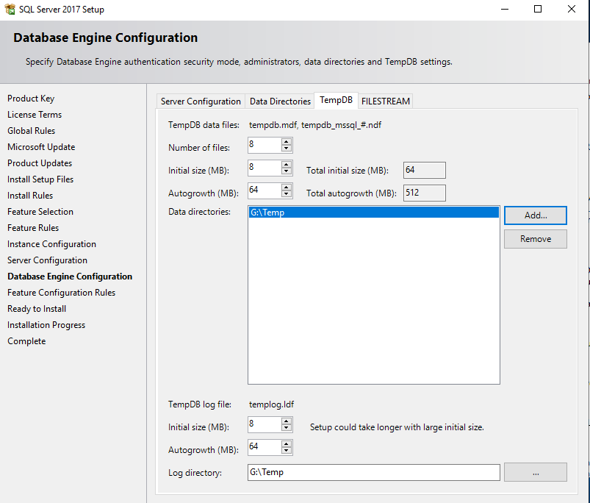Click Global Rules in setup steps

pos(32,131)
